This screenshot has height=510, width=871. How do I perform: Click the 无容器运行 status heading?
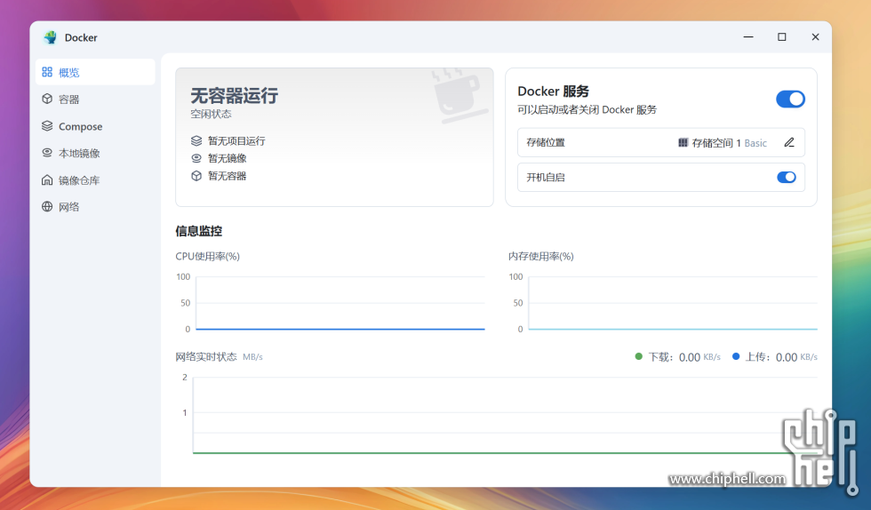[x=235, y=96]
